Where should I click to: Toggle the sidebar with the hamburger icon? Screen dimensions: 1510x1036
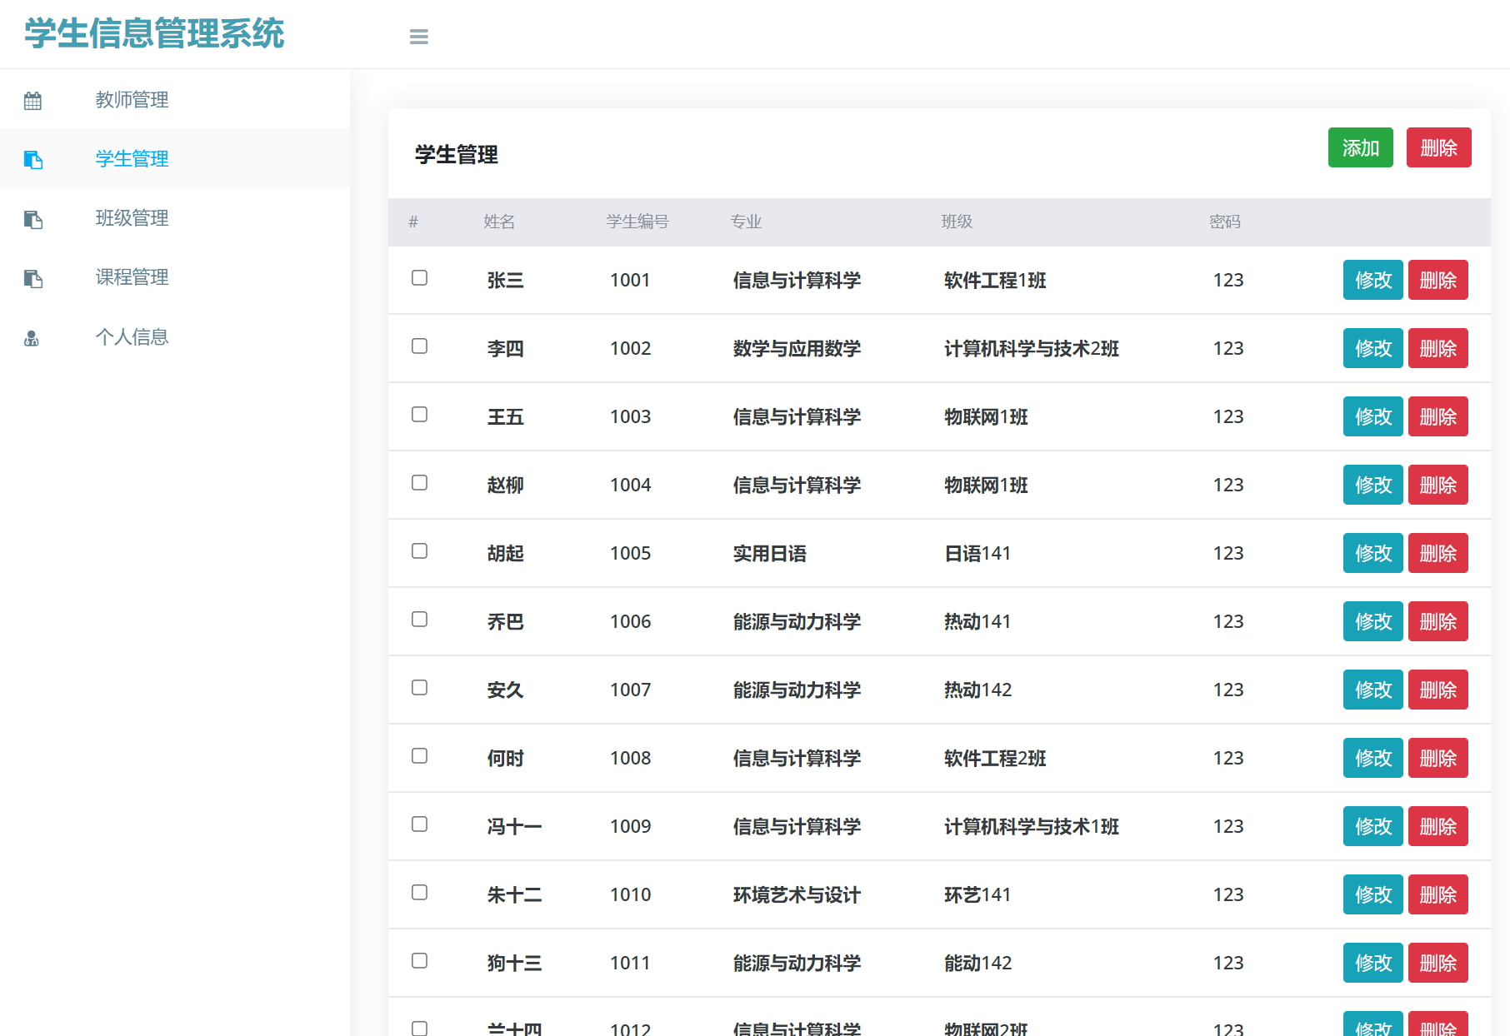point(418,37)
